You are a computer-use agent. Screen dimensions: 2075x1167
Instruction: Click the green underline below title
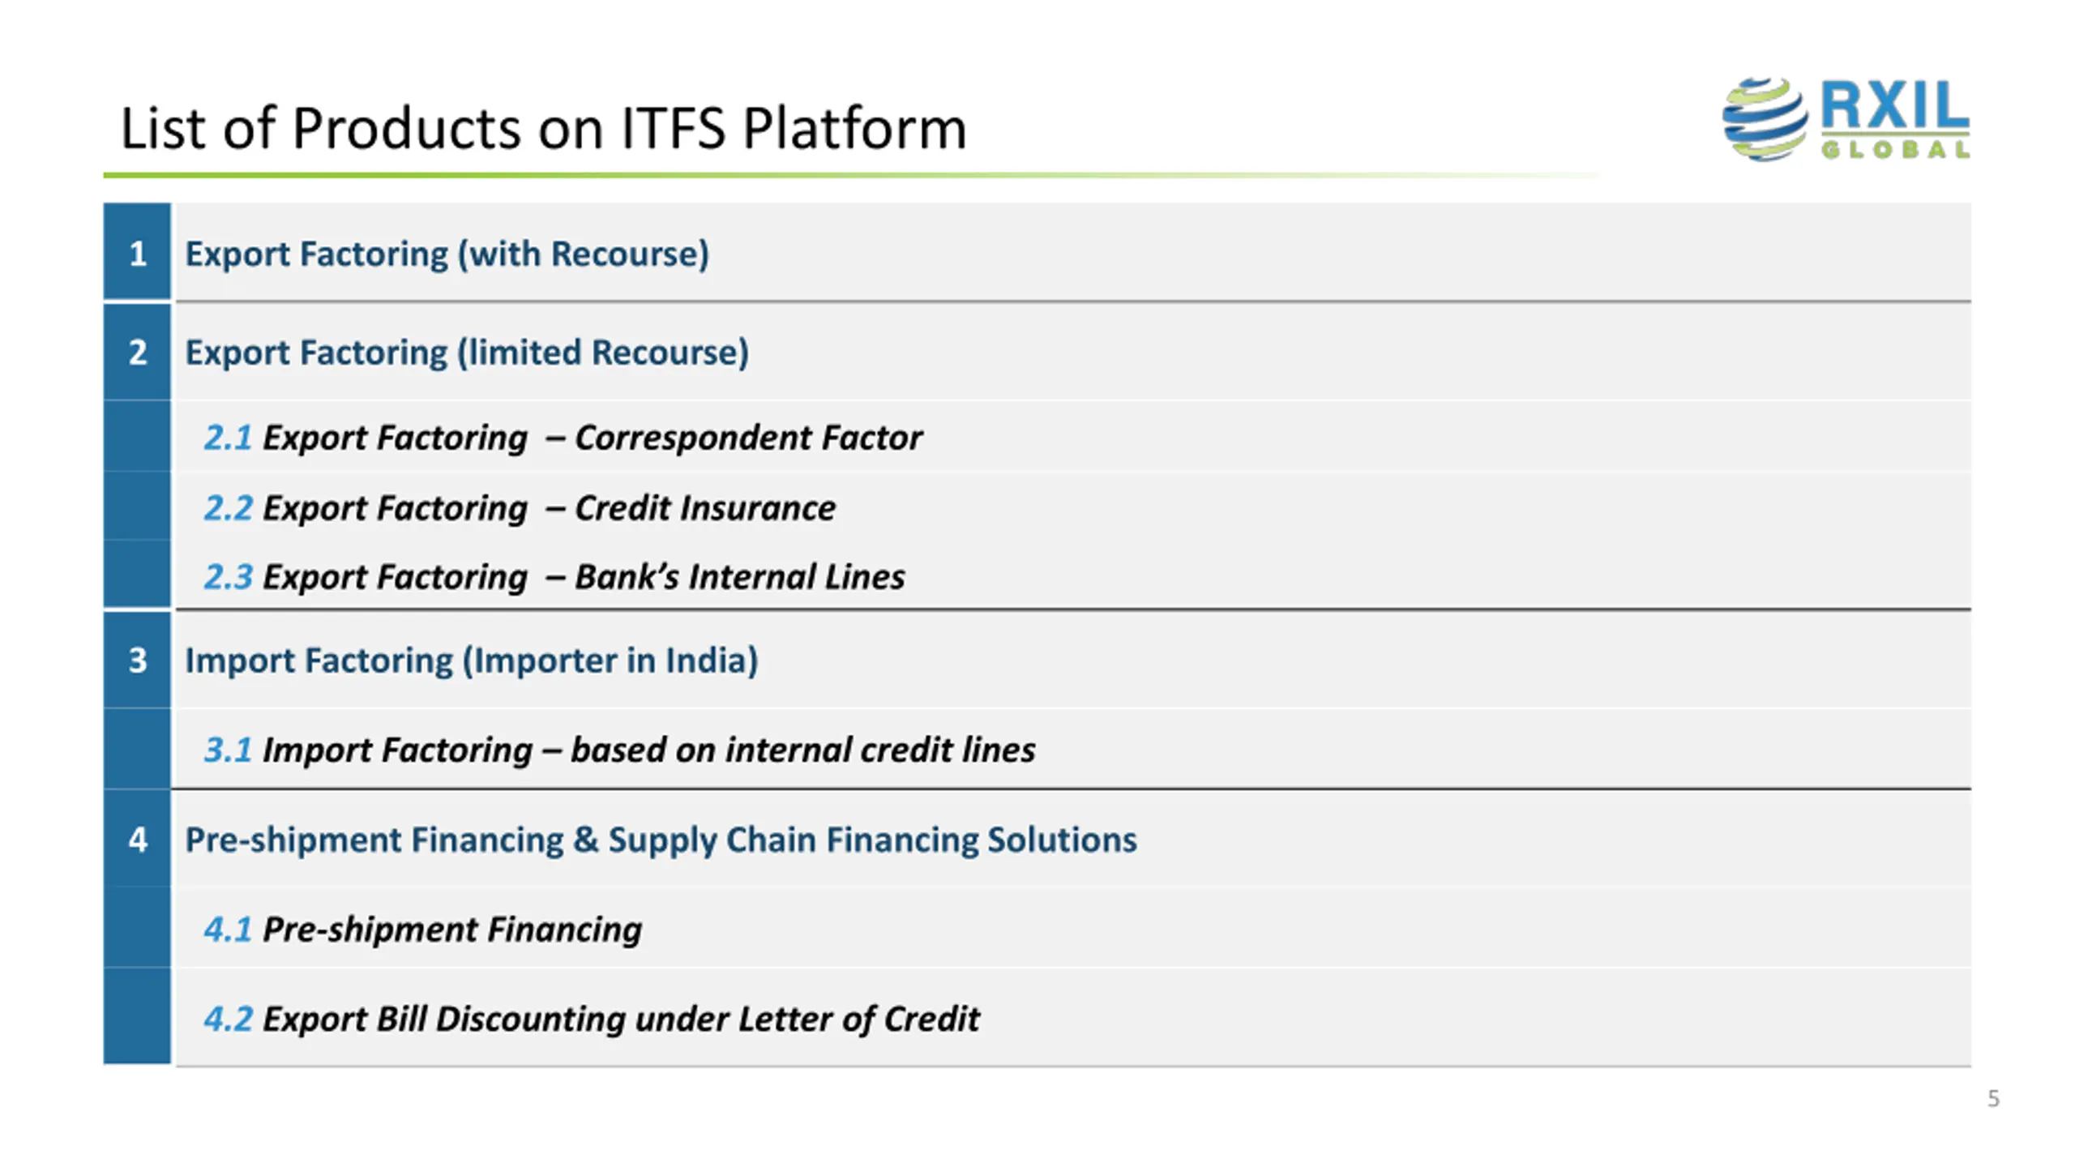click(x=851, y=175)
